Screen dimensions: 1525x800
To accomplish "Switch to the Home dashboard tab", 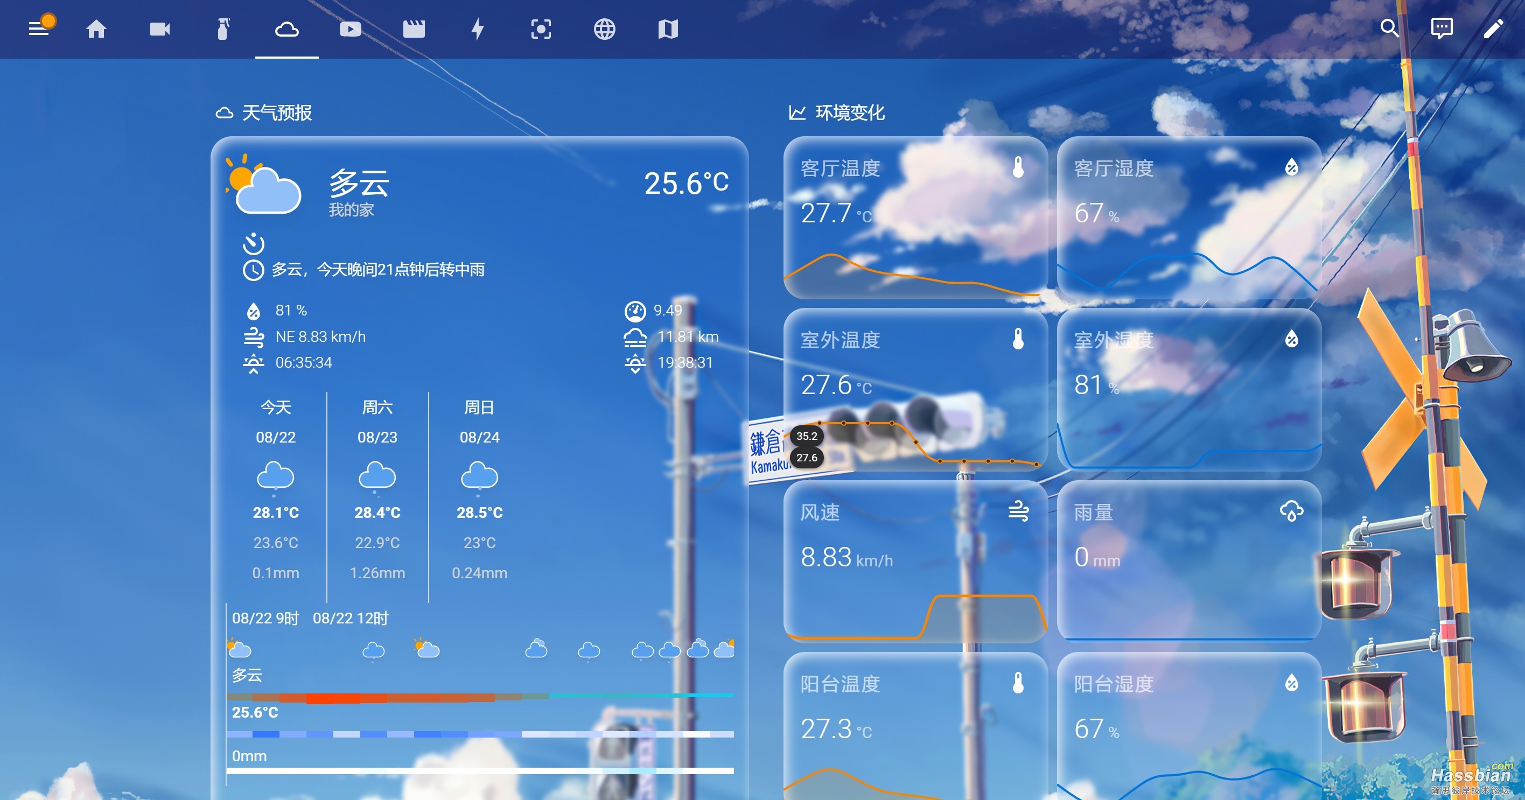I will pyautogui.click(x=96, y=29).
